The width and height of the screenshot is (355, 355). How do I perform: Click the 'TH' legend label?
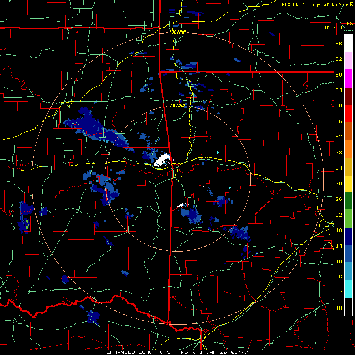click(339, 308)
